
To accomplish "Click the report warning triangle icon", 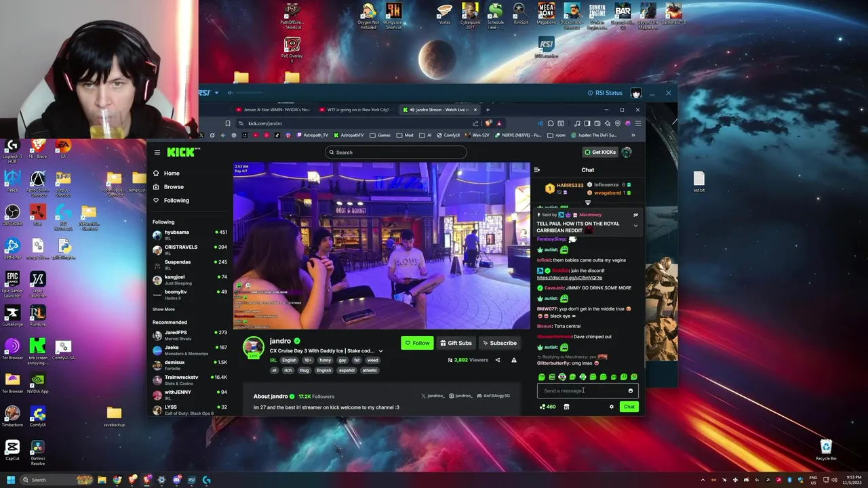I will click(x=513, y=360).
